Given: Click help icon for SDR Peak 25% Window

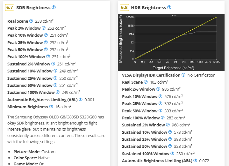Looking at the screenshot, I should click(46, 42).
